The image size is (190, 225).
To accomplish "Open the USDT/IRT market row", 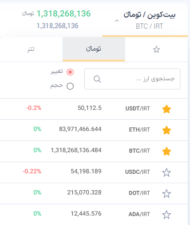I will [94, 109].
